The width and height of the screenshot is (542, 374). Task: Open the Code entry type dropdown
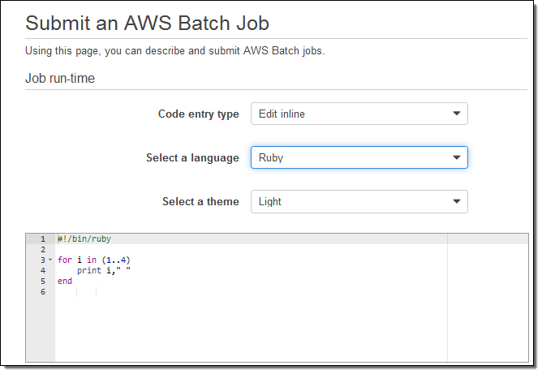359,114
